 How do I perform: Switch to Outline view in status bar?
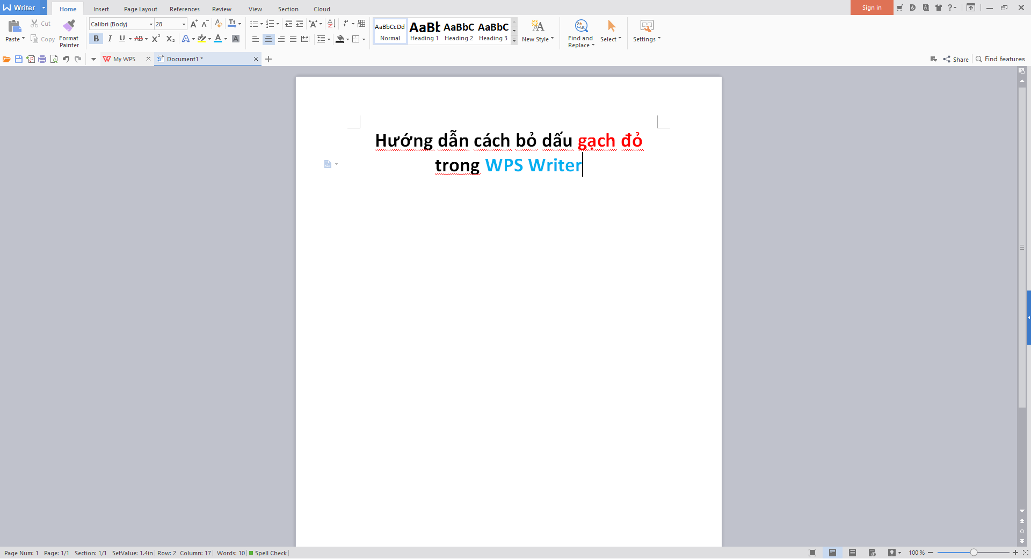(852, 553)
